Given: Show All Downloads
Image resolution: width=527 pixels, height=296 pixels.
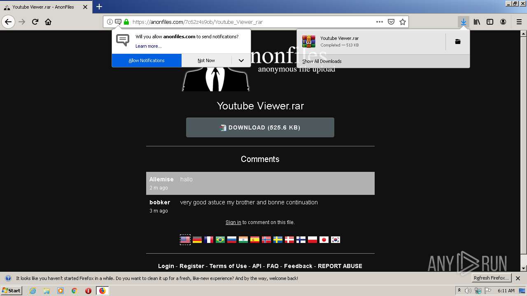Looking at the screenshot, I should point(322,61).
